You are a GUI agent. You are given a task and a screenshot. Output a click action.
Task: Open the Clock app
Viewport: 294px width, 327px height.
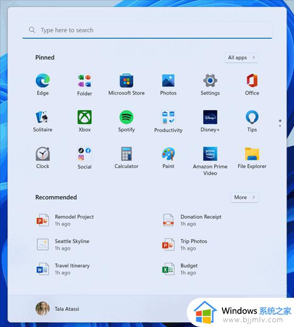tap(43, 158)
